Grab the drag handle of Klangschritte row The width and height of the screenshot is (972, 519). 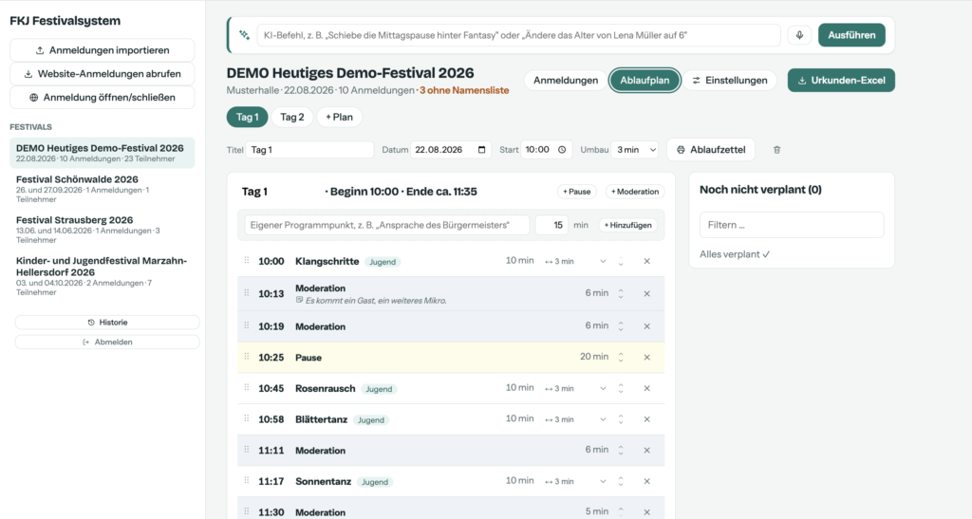(x=247, y=261)
